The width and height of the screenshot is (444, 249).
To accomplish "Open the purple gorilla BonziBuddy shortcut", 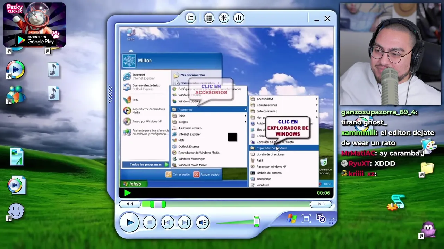I will click(428, 230).
